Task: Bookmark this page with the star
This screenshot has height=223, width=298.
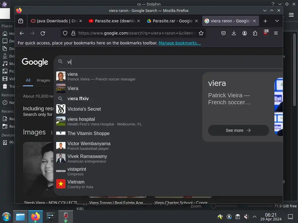Action: 201,33
